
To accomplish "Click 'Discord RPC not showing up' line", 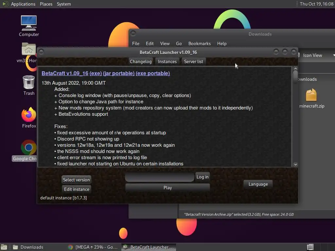I will click(x=87, y=139).
